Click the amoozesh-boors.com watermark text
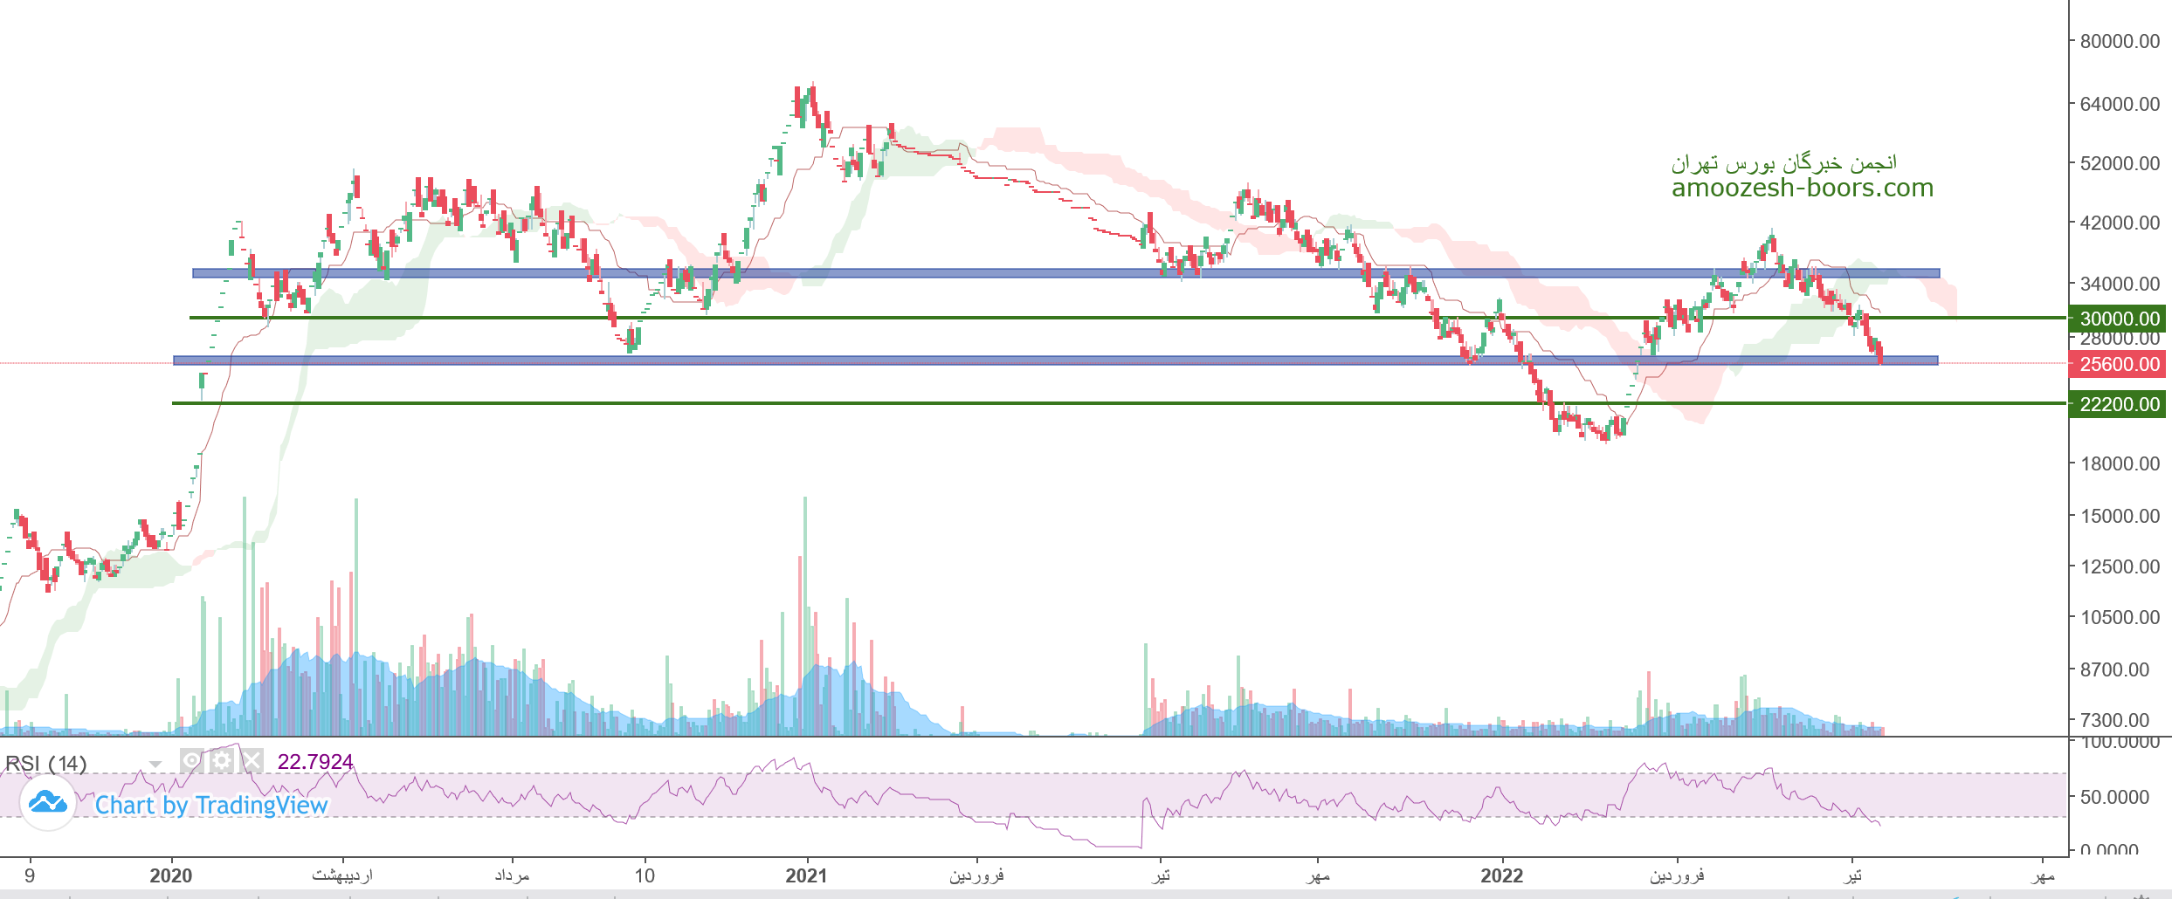The image size is (2172, 899). [1802, 188]
